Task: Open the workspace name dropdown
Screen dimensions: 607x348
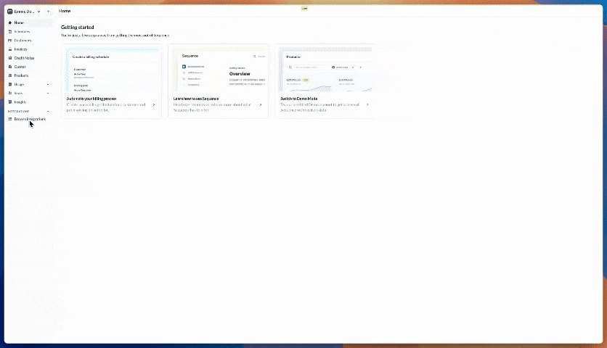Action: (x=27, y=12)
